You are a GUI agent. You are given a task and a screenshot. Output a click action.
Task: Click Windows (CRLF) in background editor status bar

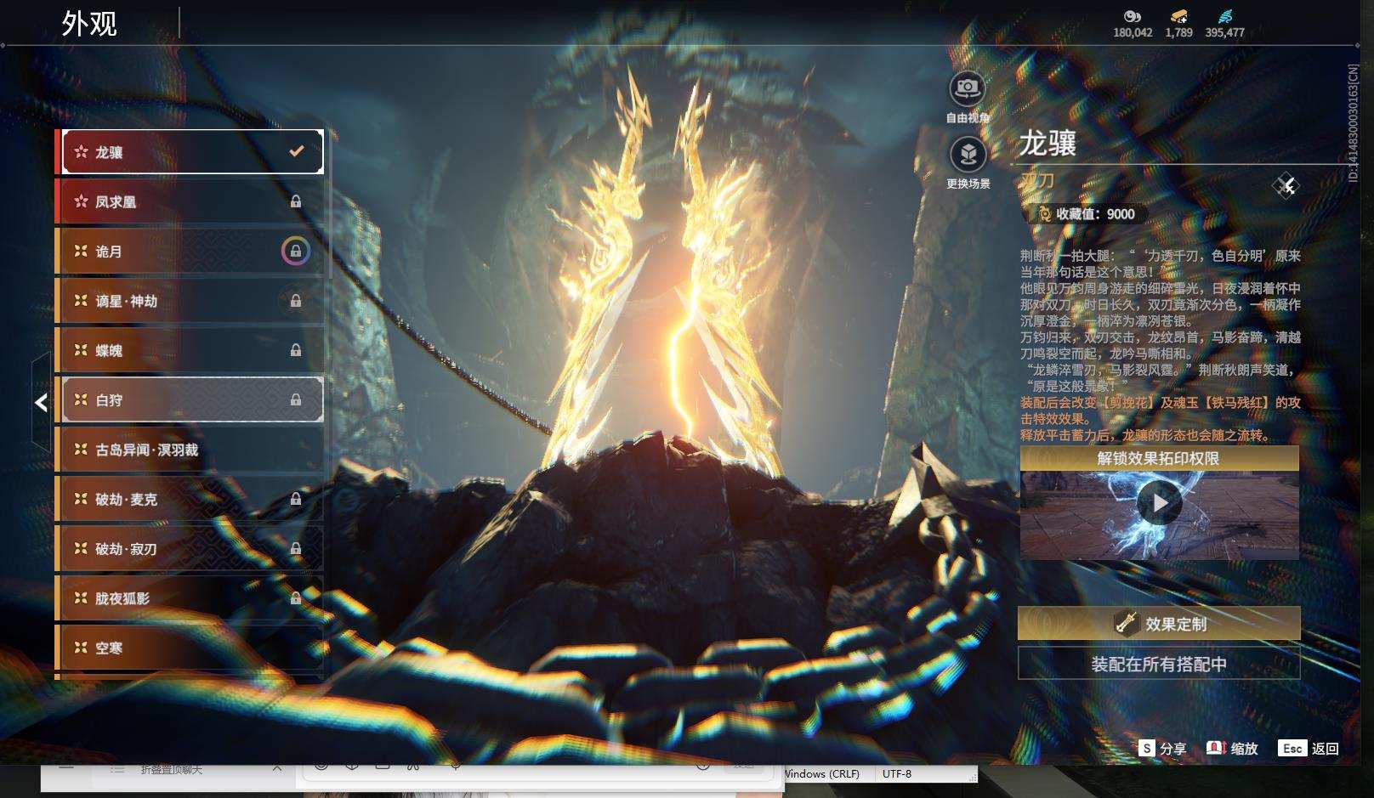pyautogui.click(x=820, y=774)
